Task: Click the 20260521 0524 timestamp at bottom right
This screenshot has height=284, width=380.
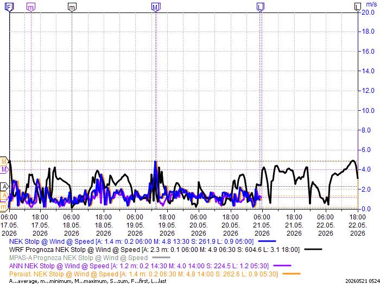Action: [363, 281]
